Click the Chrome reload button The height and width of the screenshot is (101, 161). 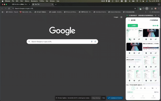[9, 9]
